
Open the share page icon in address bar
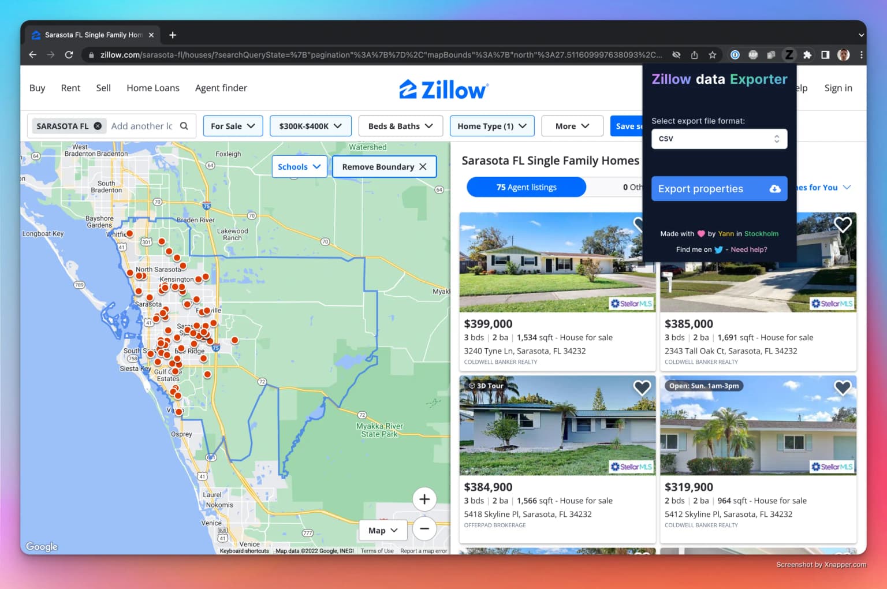[x=694, y=55]
